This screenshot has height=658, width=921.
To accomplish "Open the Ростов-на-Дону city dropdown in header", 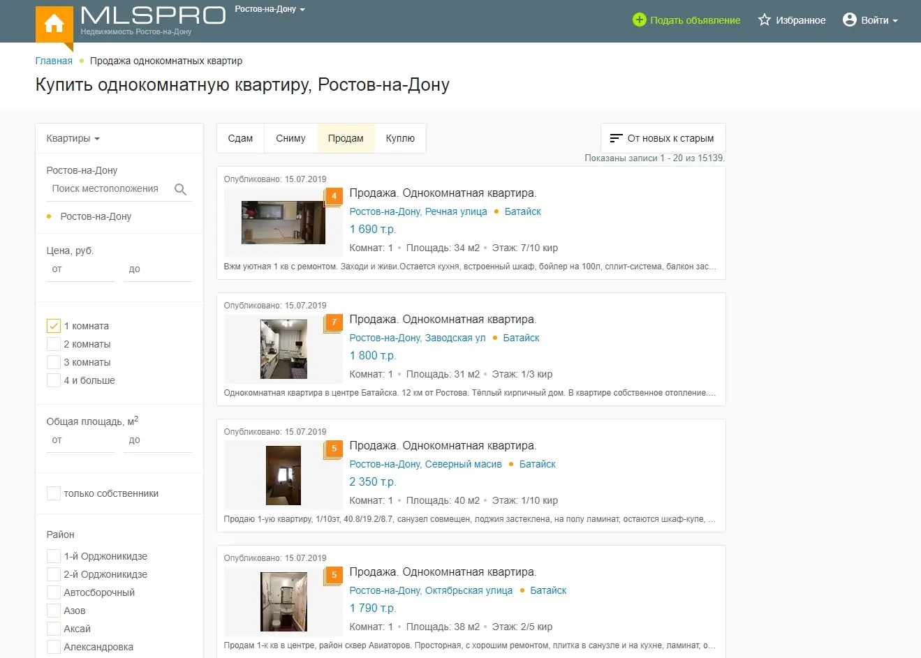I will pyautogui.click(x=270, y=9).
